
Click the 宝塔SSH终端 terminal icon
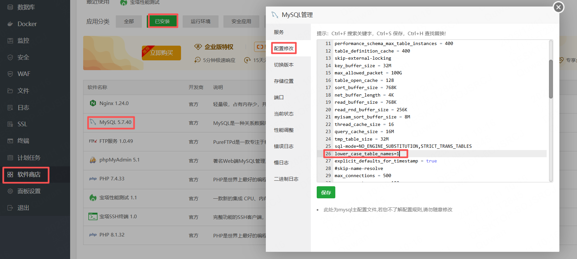[x=93, y=217]
